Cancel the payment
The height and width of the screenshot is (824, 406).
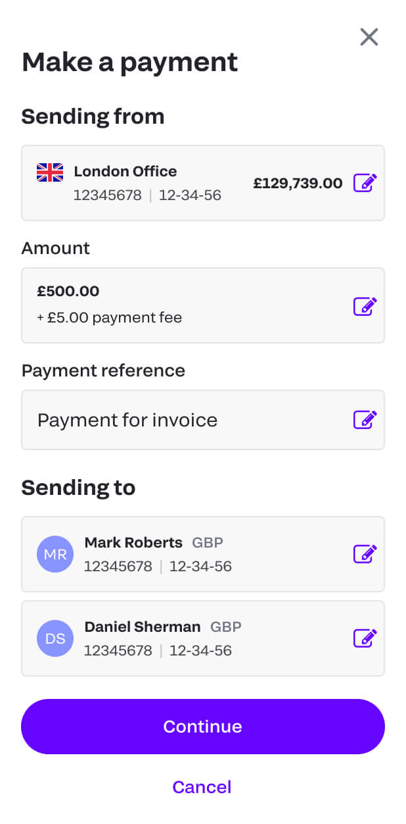click(202, 787)
